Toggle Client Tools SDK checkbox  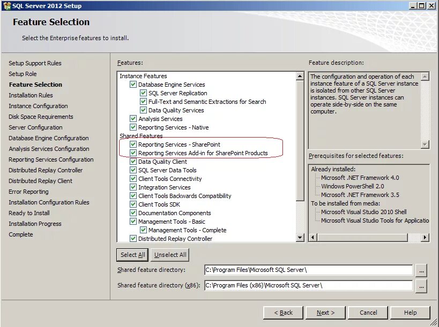pyautogui.click(x=133, y=204)
